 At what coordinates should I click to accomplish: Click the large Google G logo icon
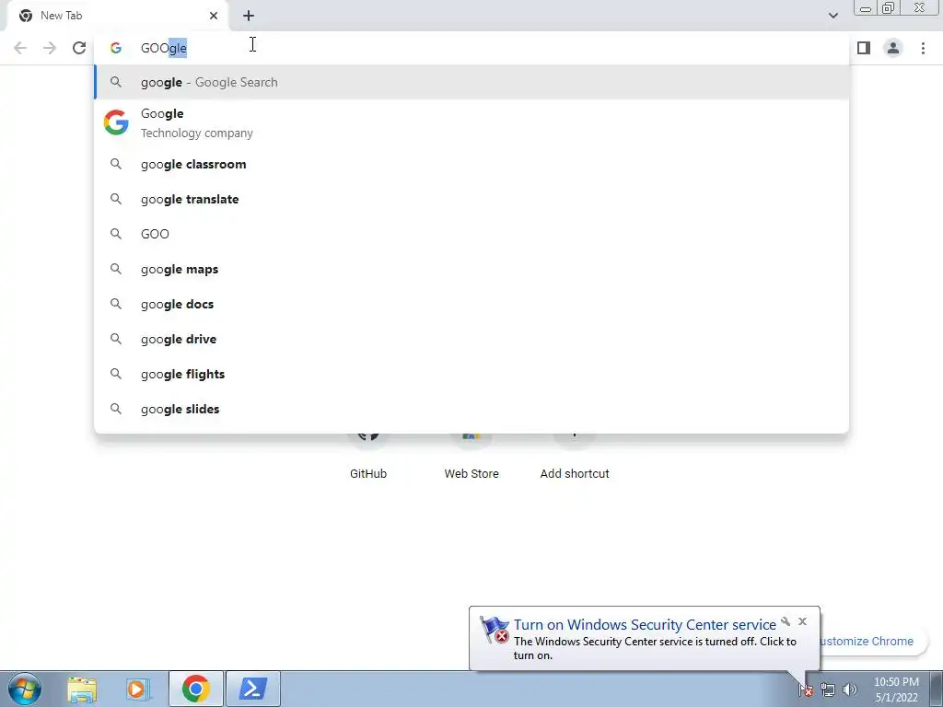coord(116,122)
